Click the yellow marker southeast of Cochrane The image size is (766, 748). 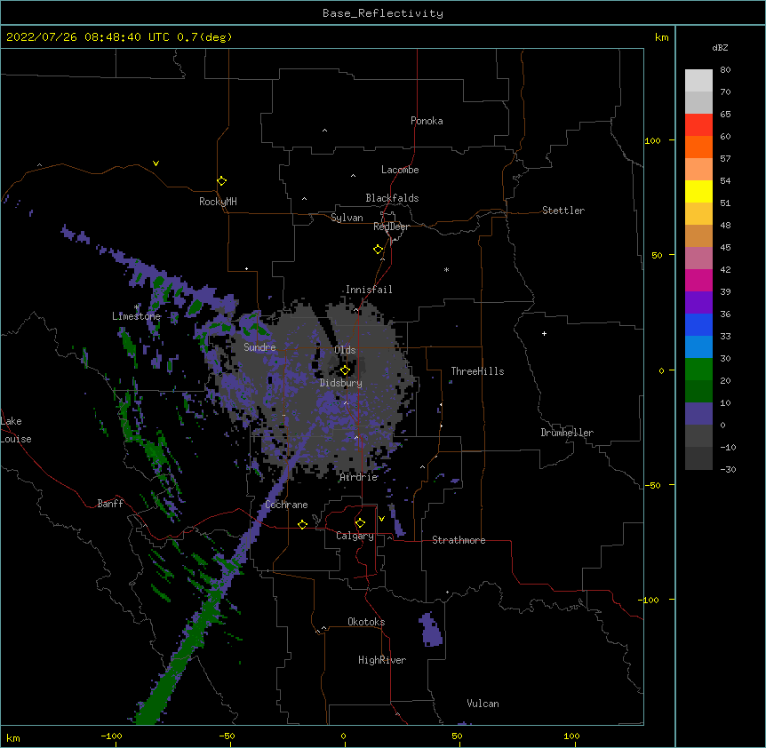(302, 524)
